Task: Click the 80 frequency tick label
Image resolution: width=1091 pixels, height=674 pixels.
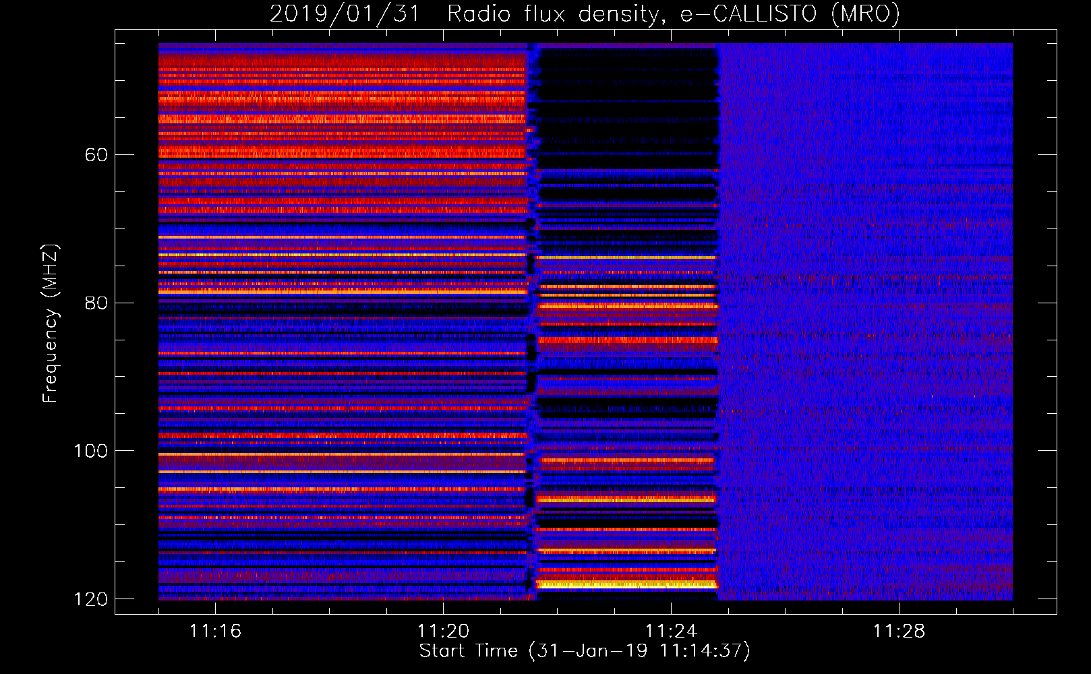Action: [96, 303]
